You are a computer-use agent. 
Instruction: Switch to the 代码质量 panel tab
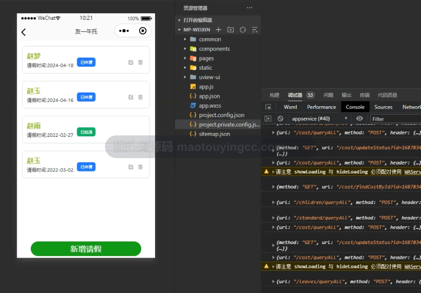click(387, 95)
